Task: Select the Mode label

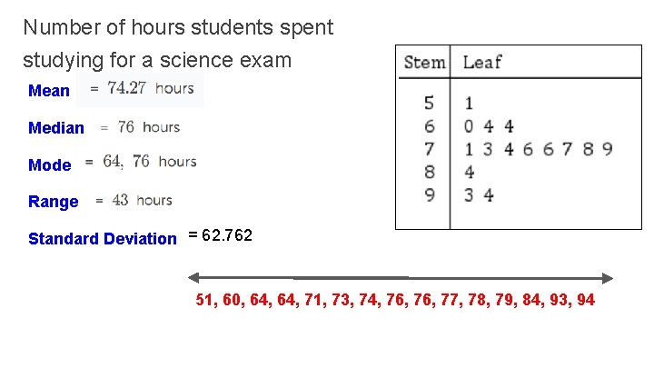Action: (x=50, y=165)
